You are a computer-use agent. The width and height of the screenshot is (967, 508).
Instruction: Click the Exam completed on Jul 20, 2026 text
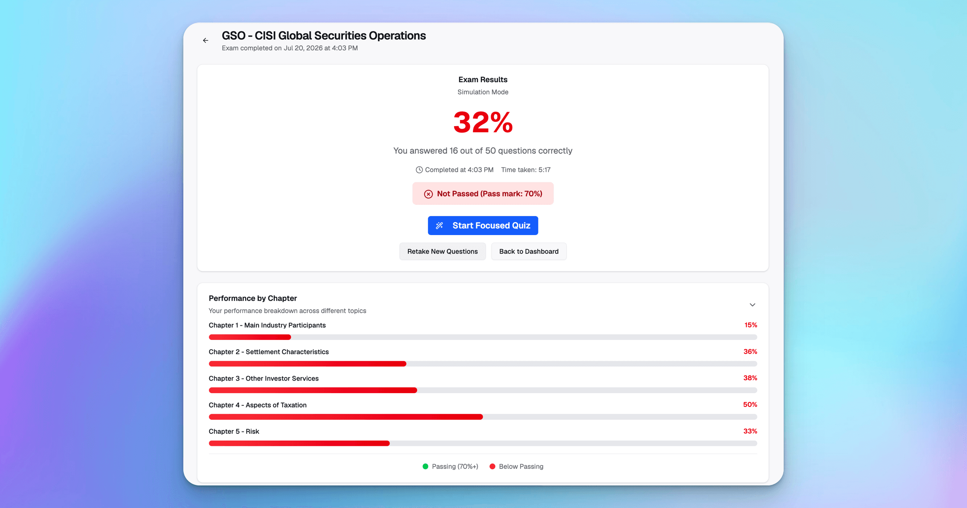coord(290,48)
